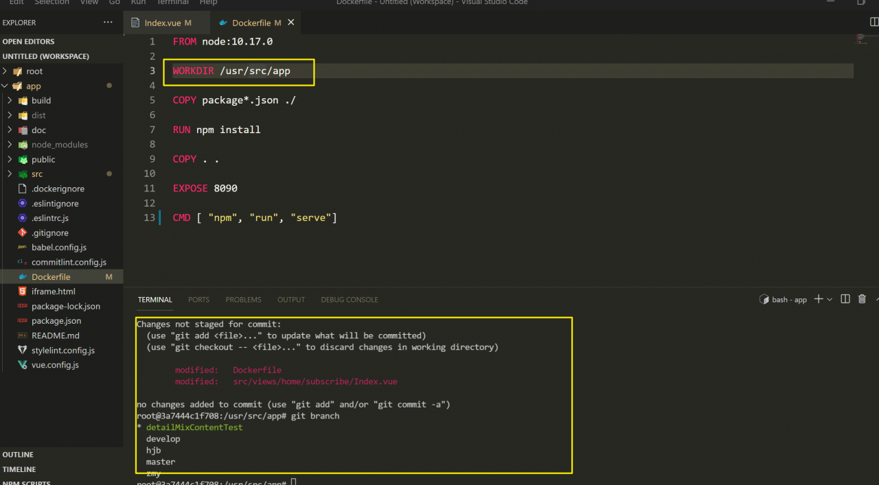Collapse the app folder chevron

(x=5, y=86)
